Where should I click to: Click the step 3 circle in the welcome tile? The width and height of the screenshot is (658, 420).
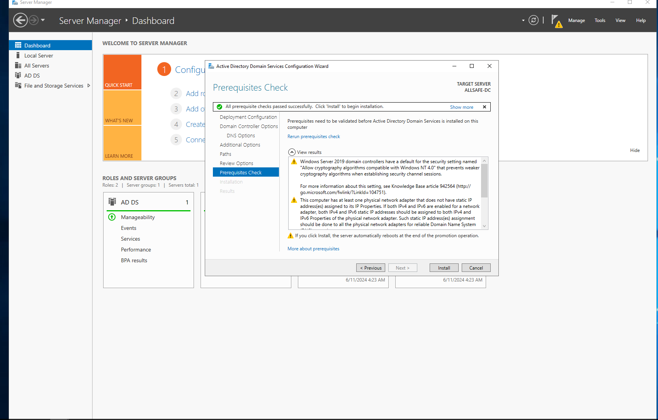[x=176, y=109]
